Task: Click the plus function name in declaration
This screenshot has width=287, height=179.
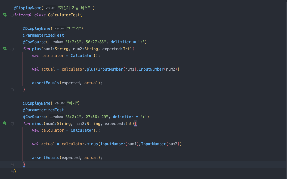Action: click(37, 49)
